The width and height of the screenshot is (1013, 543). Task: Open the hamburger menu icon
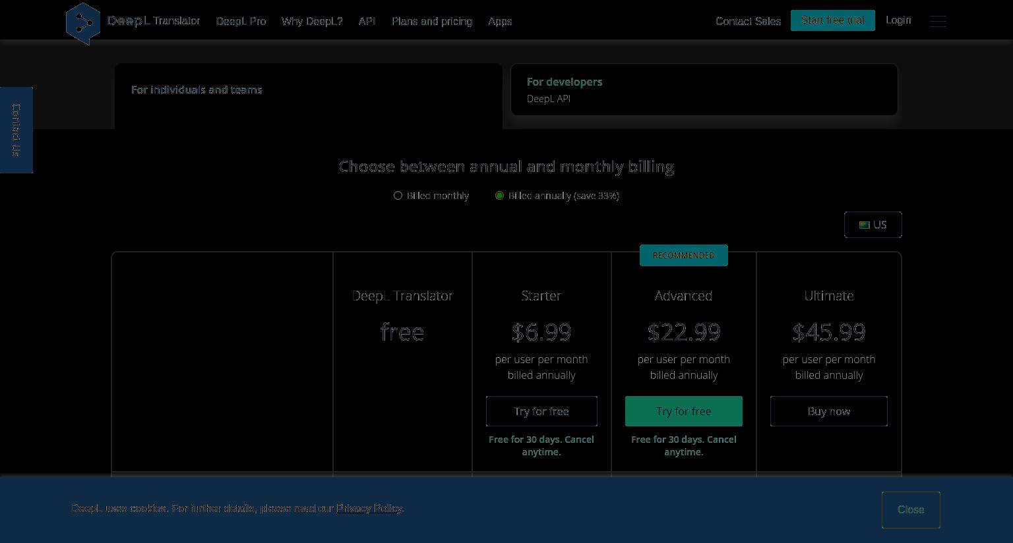pyautogui.click(x=938, y=21)
